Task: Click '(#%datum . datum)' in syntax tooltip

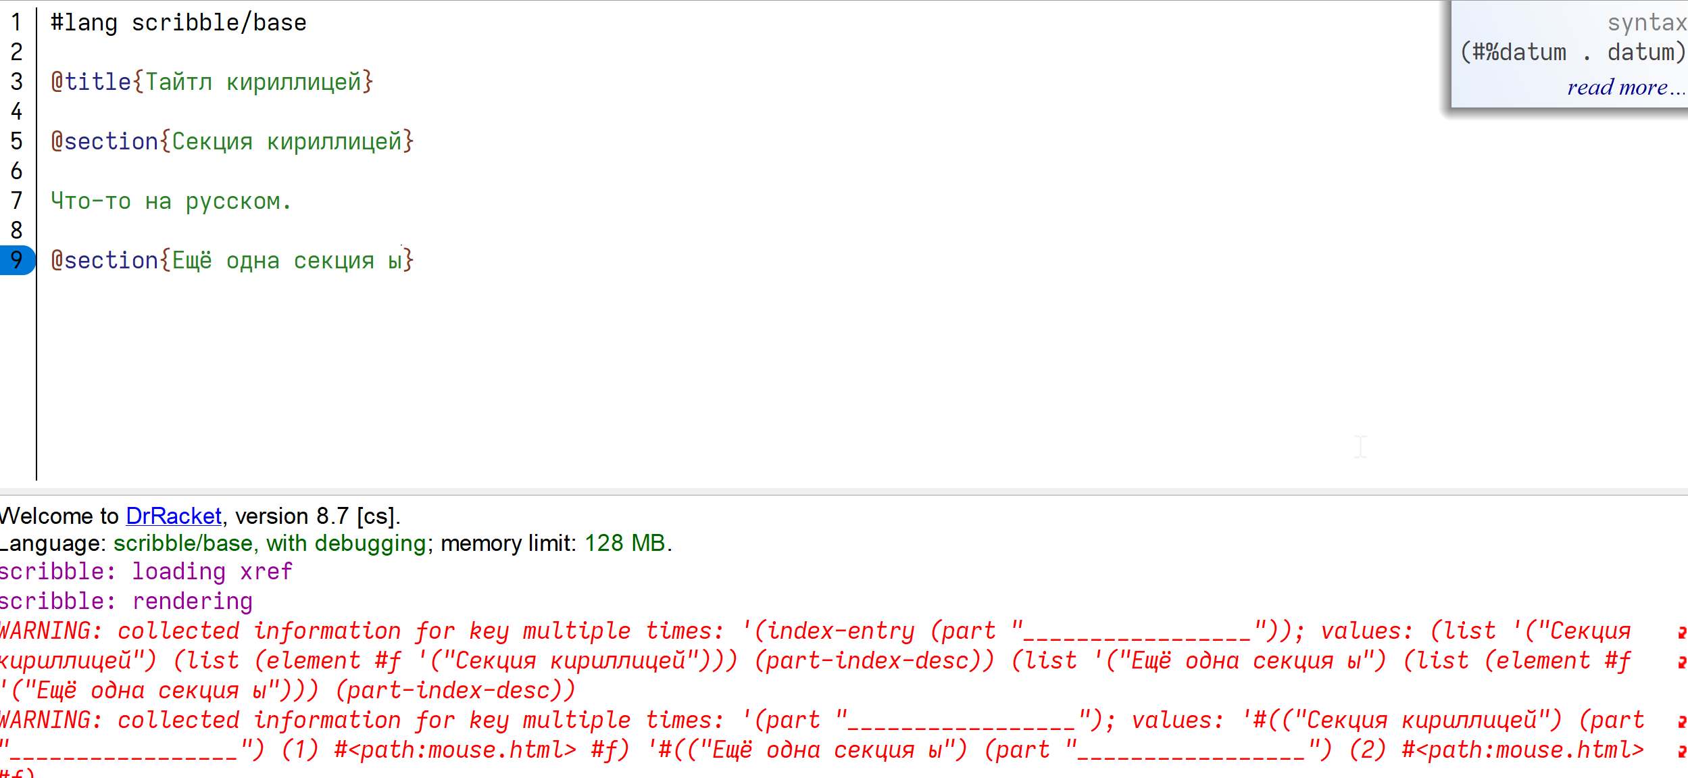Action: [1573, 52]
